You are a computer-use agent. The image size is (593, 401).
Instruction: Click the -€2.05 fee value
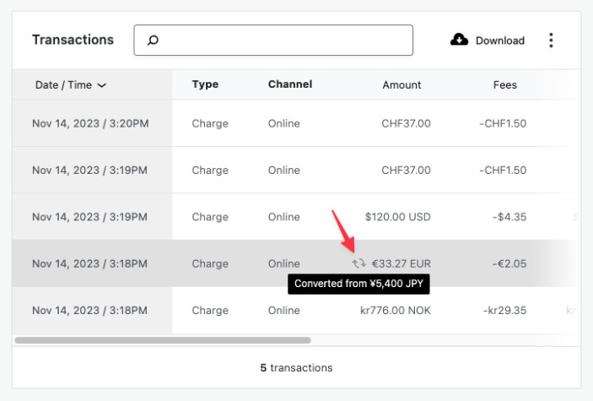[509, 263]
